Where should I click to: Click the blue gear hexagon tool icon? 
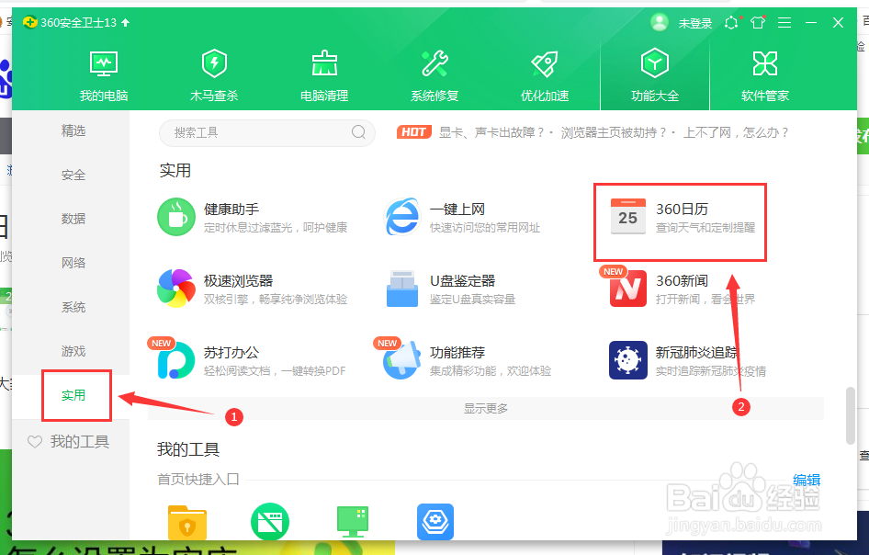435,522
